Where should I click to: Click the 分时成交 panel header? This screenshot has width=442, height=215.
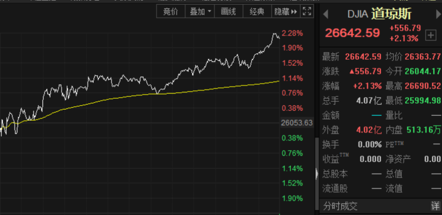(381, 206)
